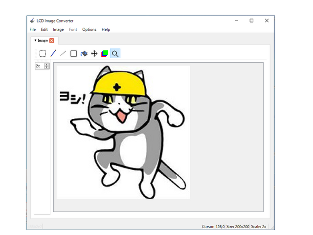Decrease zoom scale with down arrow
Viewport: 313px width, 235px height.
[x=46, y=67]
